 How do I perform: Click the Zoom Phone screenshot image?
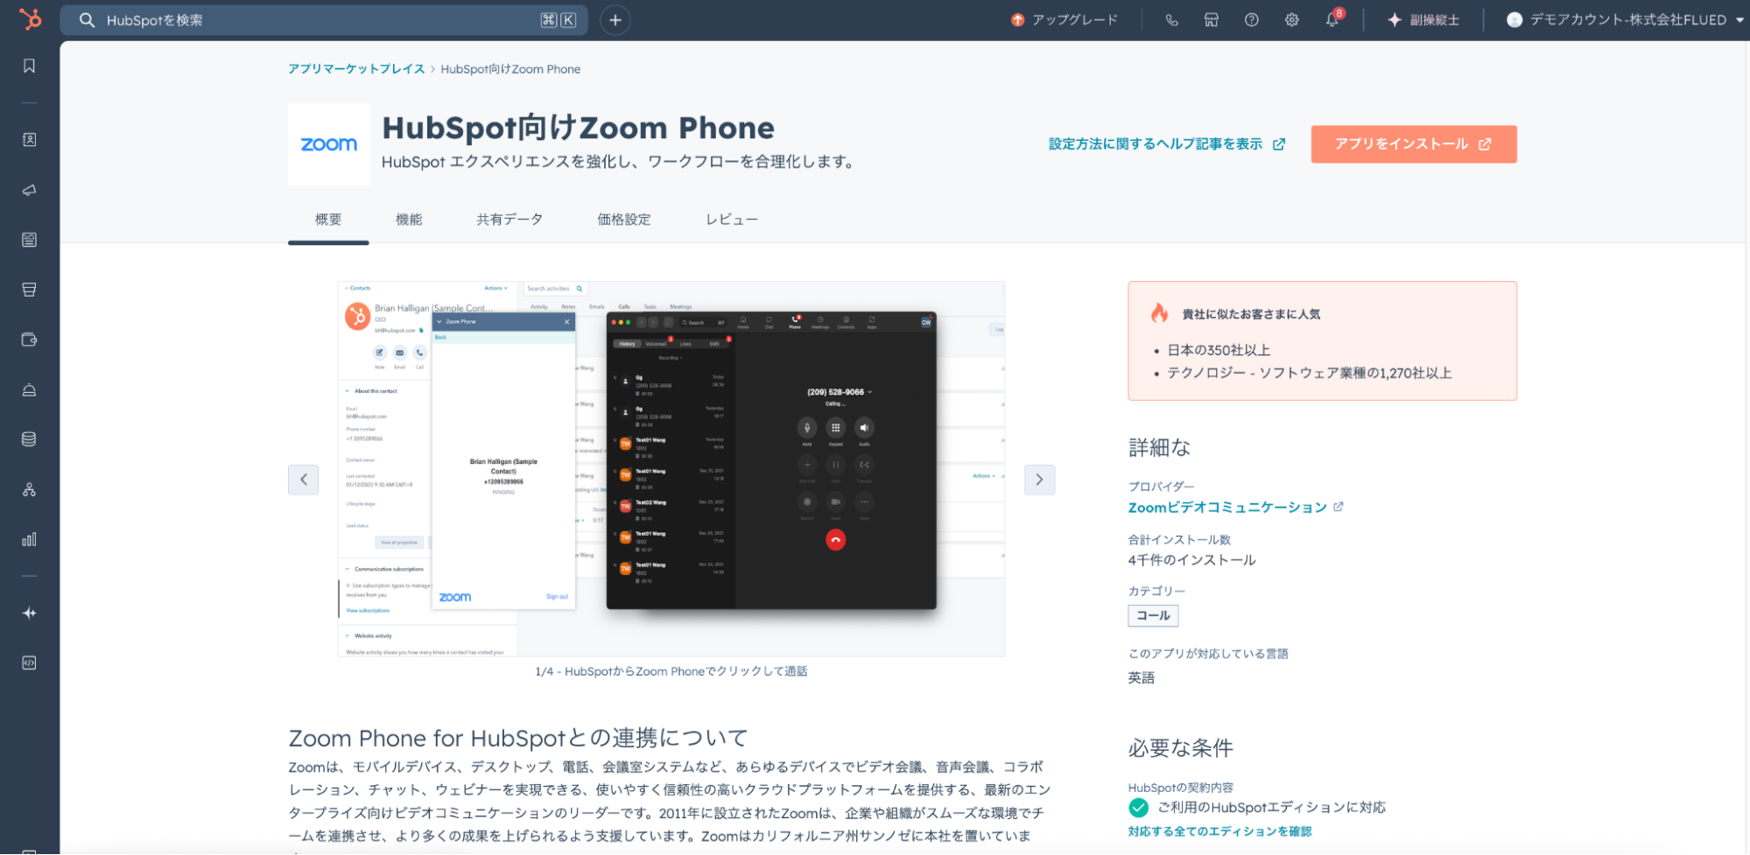671,469
